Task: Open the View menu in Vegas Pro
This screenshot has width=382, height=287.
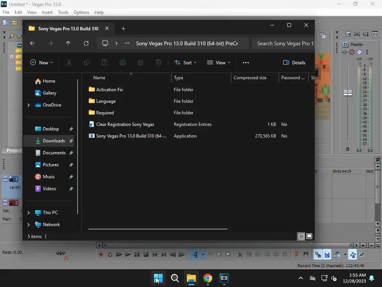Action: coord(32,12)
